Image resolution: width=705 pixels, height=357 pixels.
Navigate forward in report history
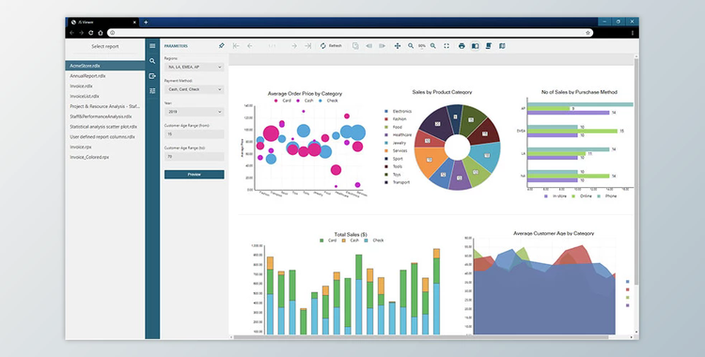[x=383, y=46]
